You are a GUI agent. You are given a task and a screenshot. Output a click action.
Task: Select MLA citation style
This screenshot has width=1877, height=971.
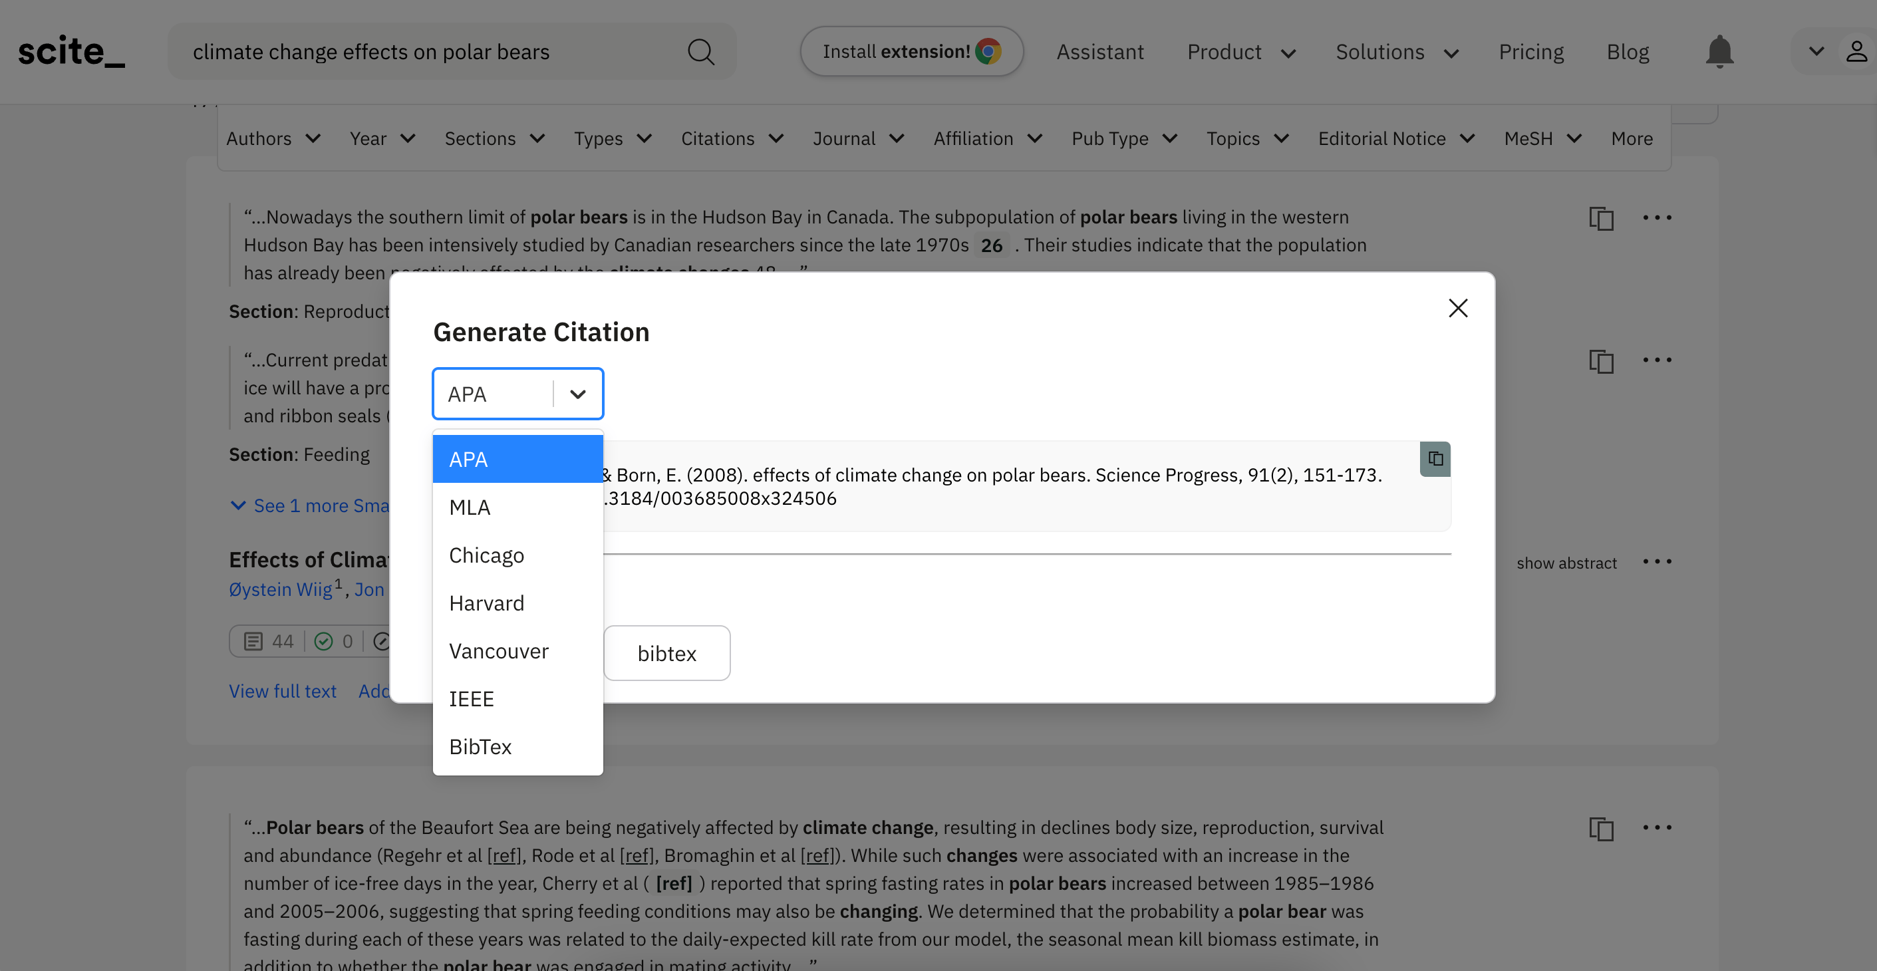point(470,507)
